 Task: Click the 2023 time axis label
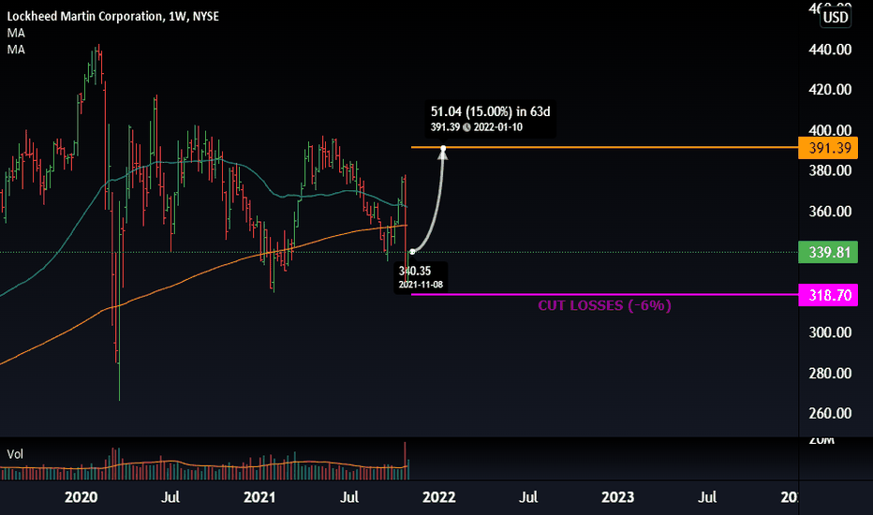pyautogui.click(x=617, y=497)
